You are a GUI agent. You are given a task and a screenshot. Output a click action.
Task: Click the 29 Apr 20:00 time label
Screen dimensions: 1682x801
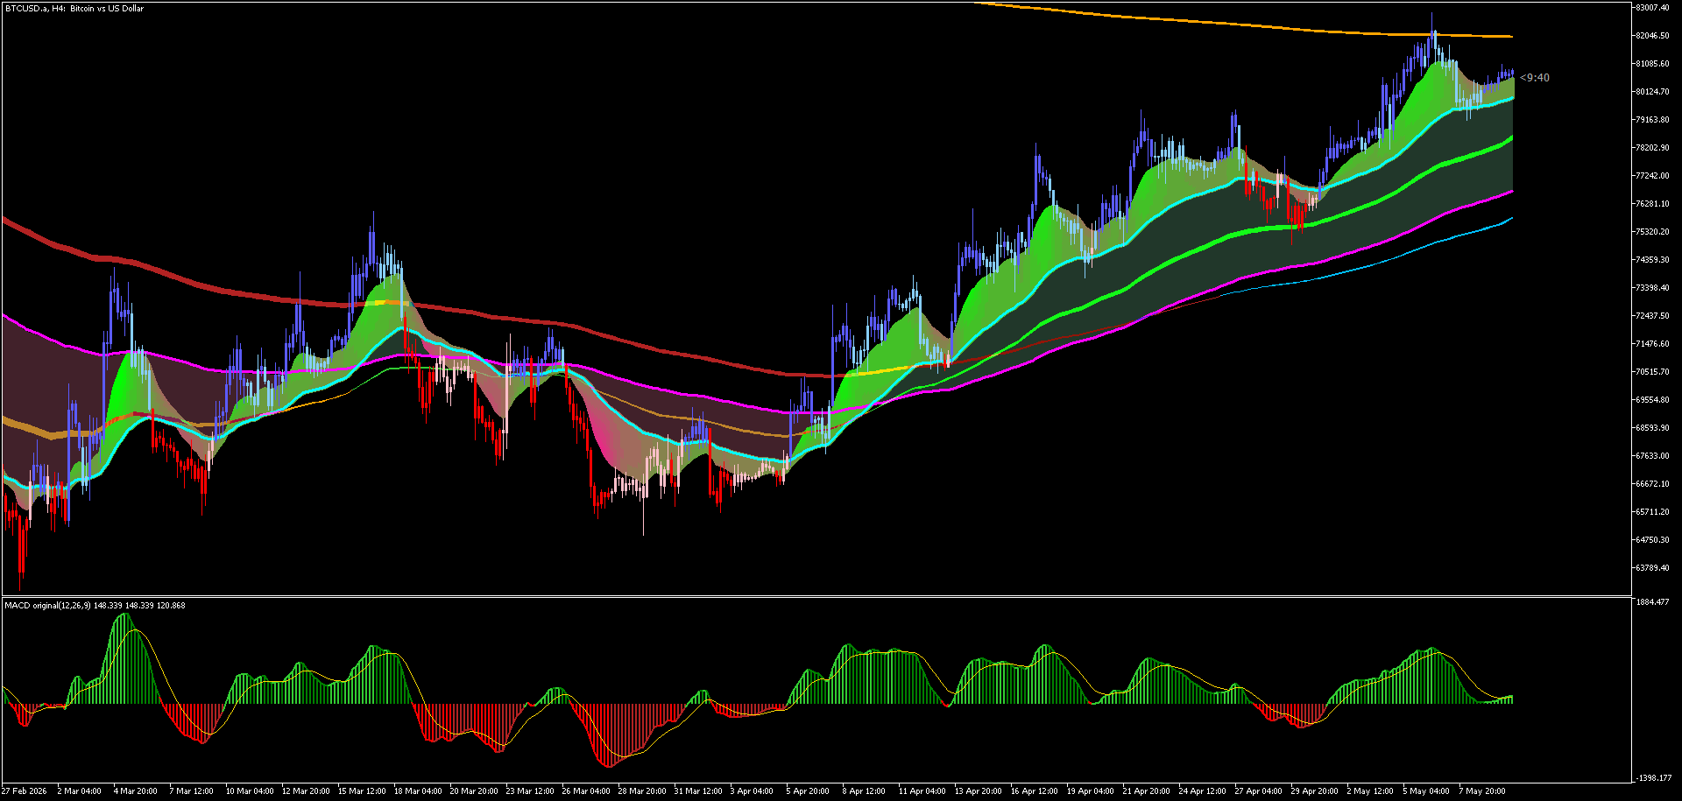point(1314,791)
